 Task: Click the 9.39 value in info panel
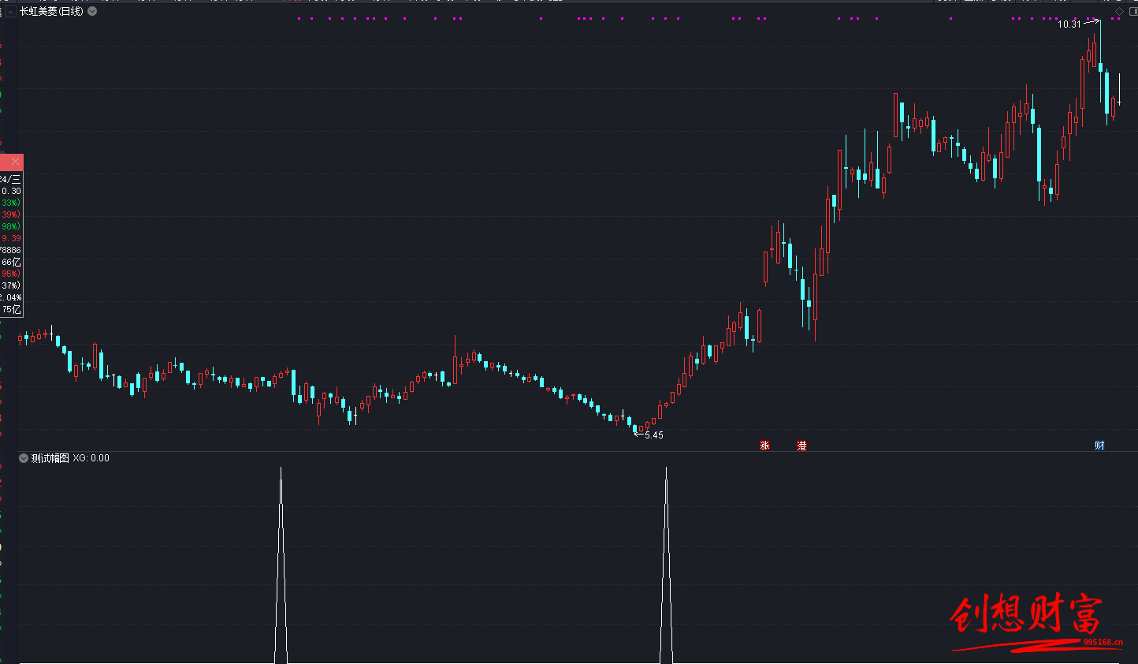point(11,238)
